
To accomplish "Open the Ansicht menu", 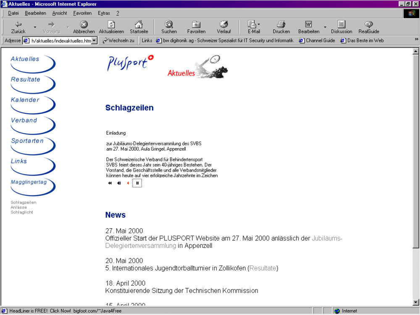I will point(60,13).
